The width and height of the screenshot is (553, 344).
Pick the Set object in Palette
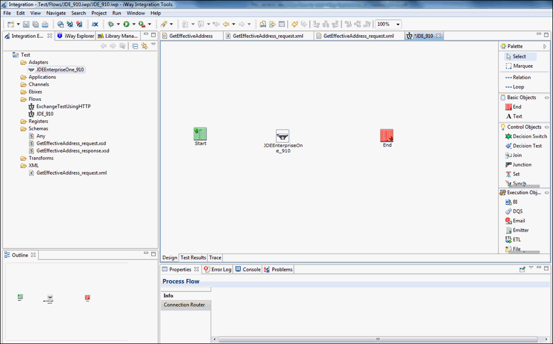[x=513, y=174]
